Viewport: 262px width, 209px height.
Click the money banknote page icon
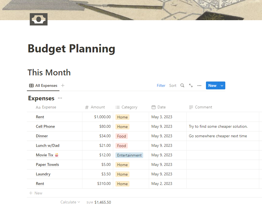pos(39,19)
